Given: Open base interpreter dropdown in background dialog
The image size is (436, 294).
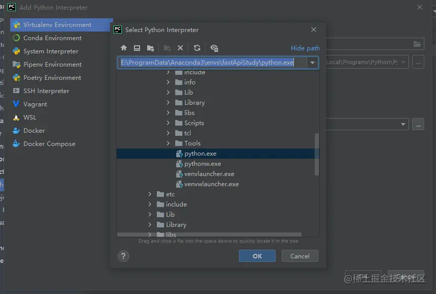Looking at the screenshot, I should pyautogui.click(x=403, y=62).
